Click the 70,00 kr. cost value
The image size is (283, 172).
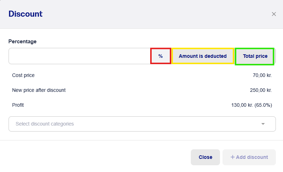262,75
